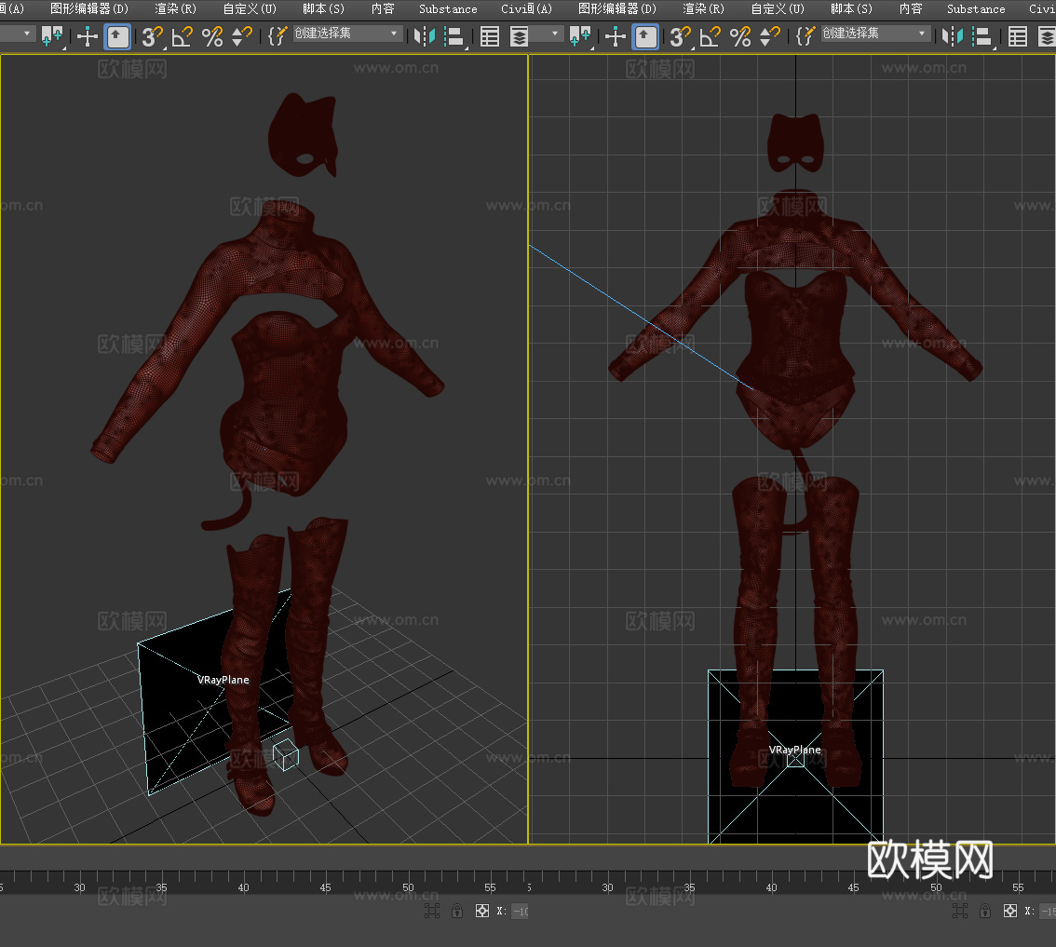Click Select and Manipulate icon in left panel
Image resolution: width=1056 pixels, height=947 pixels.
[x=88, y=35]
